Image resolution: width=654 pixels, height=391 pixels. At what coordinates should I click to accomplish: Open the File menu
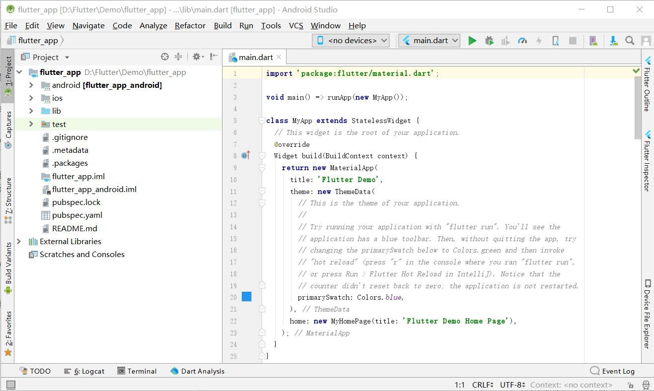tap(11, 26)
